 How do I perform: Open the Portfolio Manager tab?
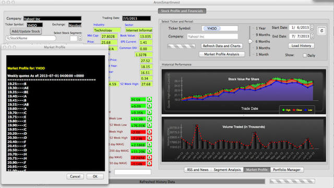click(x=287, y=170)
